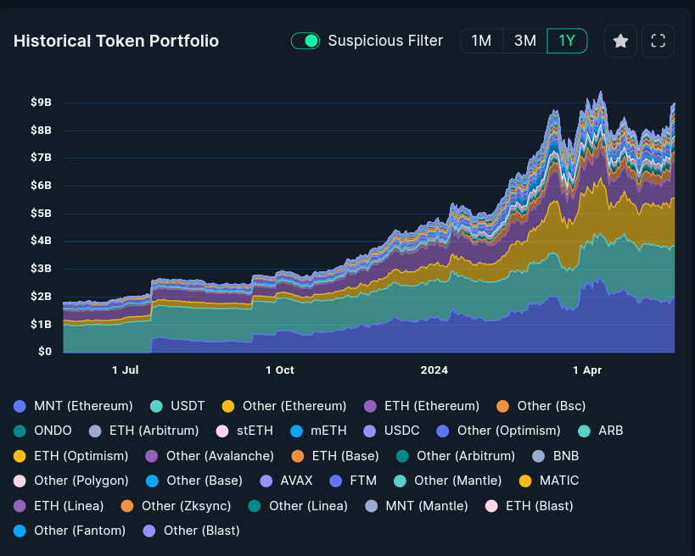Click the USDC legend circle icon
695x556 pixels.
[x=369, y=431]
